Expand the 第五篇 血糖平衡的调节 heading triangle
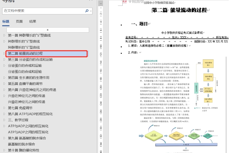 tap(4, 84)
